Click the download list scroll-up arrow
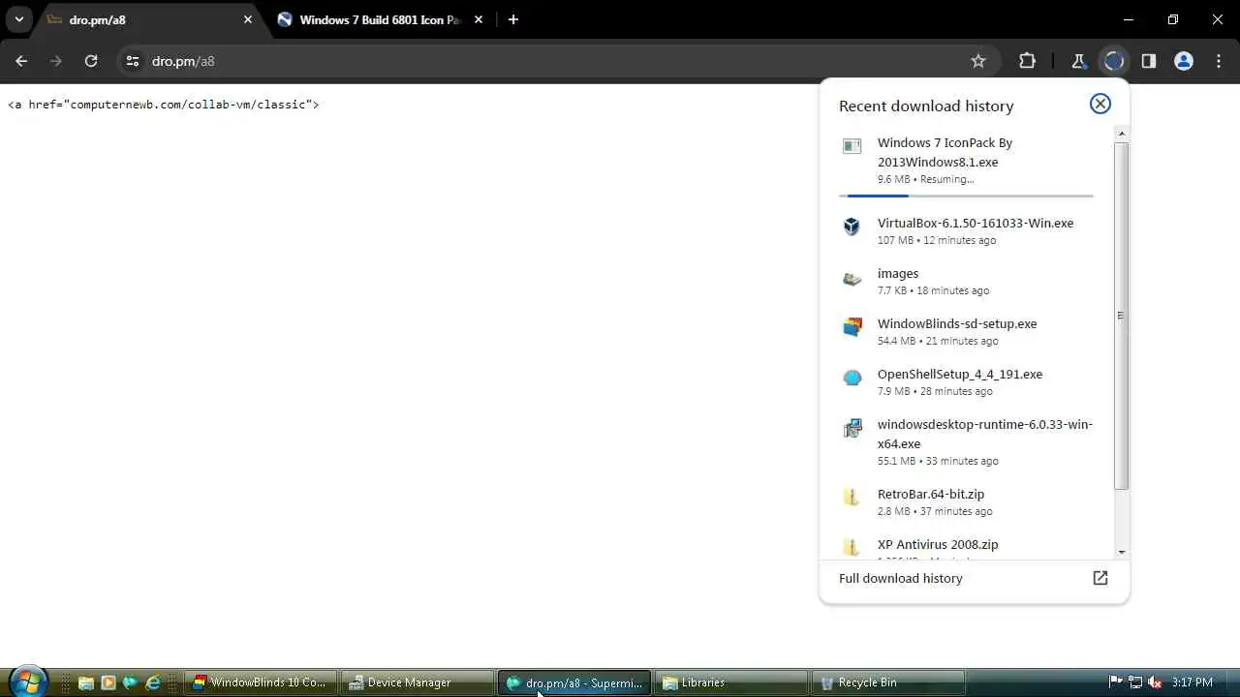1240x697 pixels. point(1121,133)
